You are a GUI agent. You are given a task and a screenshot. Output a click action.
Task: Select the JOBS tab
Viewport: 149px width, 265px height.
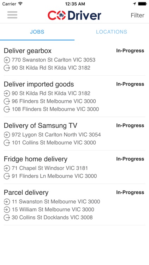(37, 32)
